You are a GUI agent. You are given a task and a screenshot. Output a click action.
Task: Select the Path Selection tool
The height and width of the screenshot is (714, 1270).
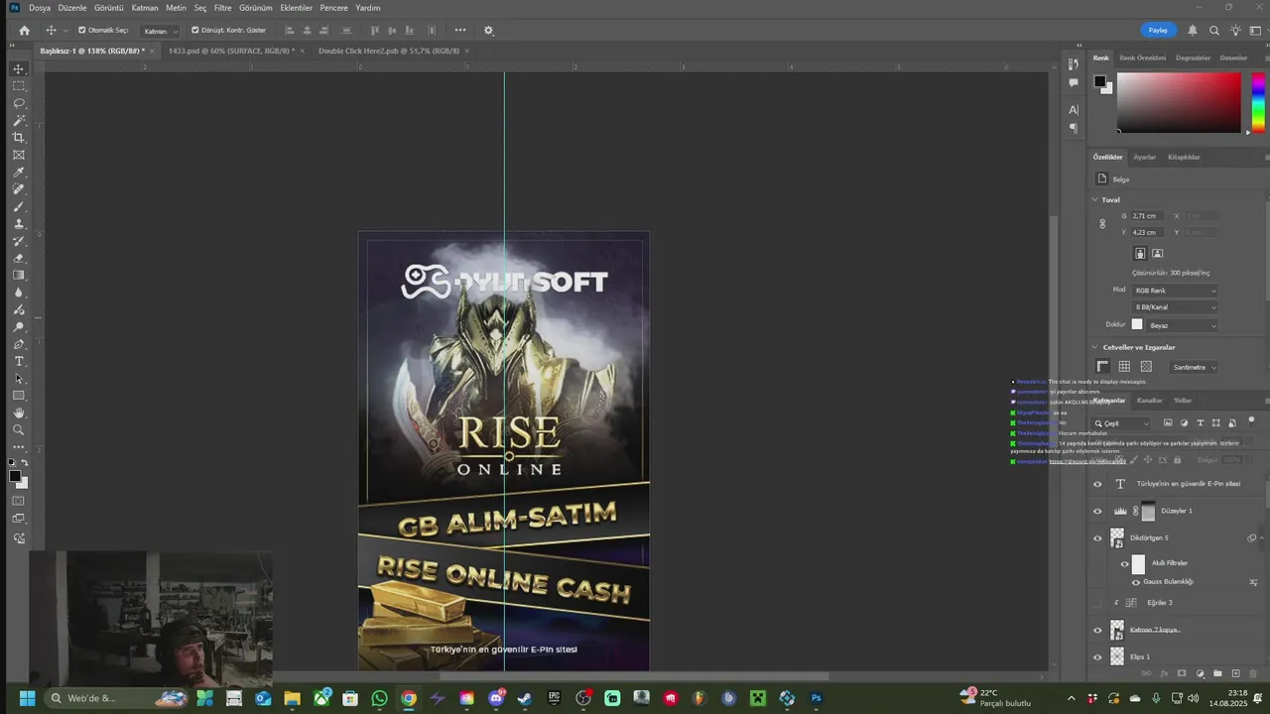pyautogui.click(x=19, y=379)
